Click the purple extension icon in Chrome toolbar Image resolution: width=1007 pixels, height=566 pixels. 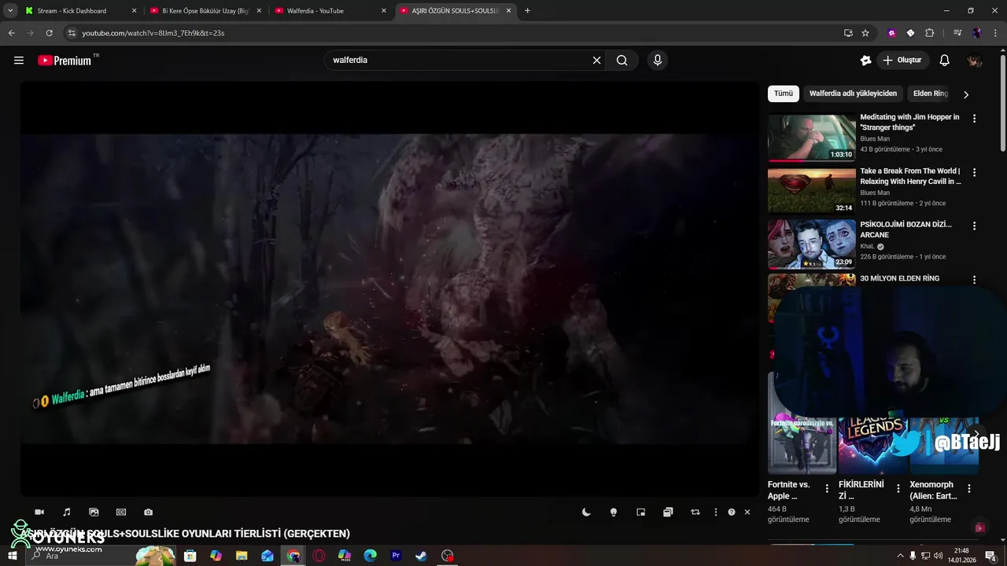pos(891,33)
